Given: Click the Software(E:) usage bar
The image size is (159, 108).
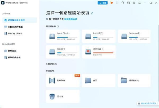Looking at the screenshot, I should pyautogui.click(x=139, y=37).
